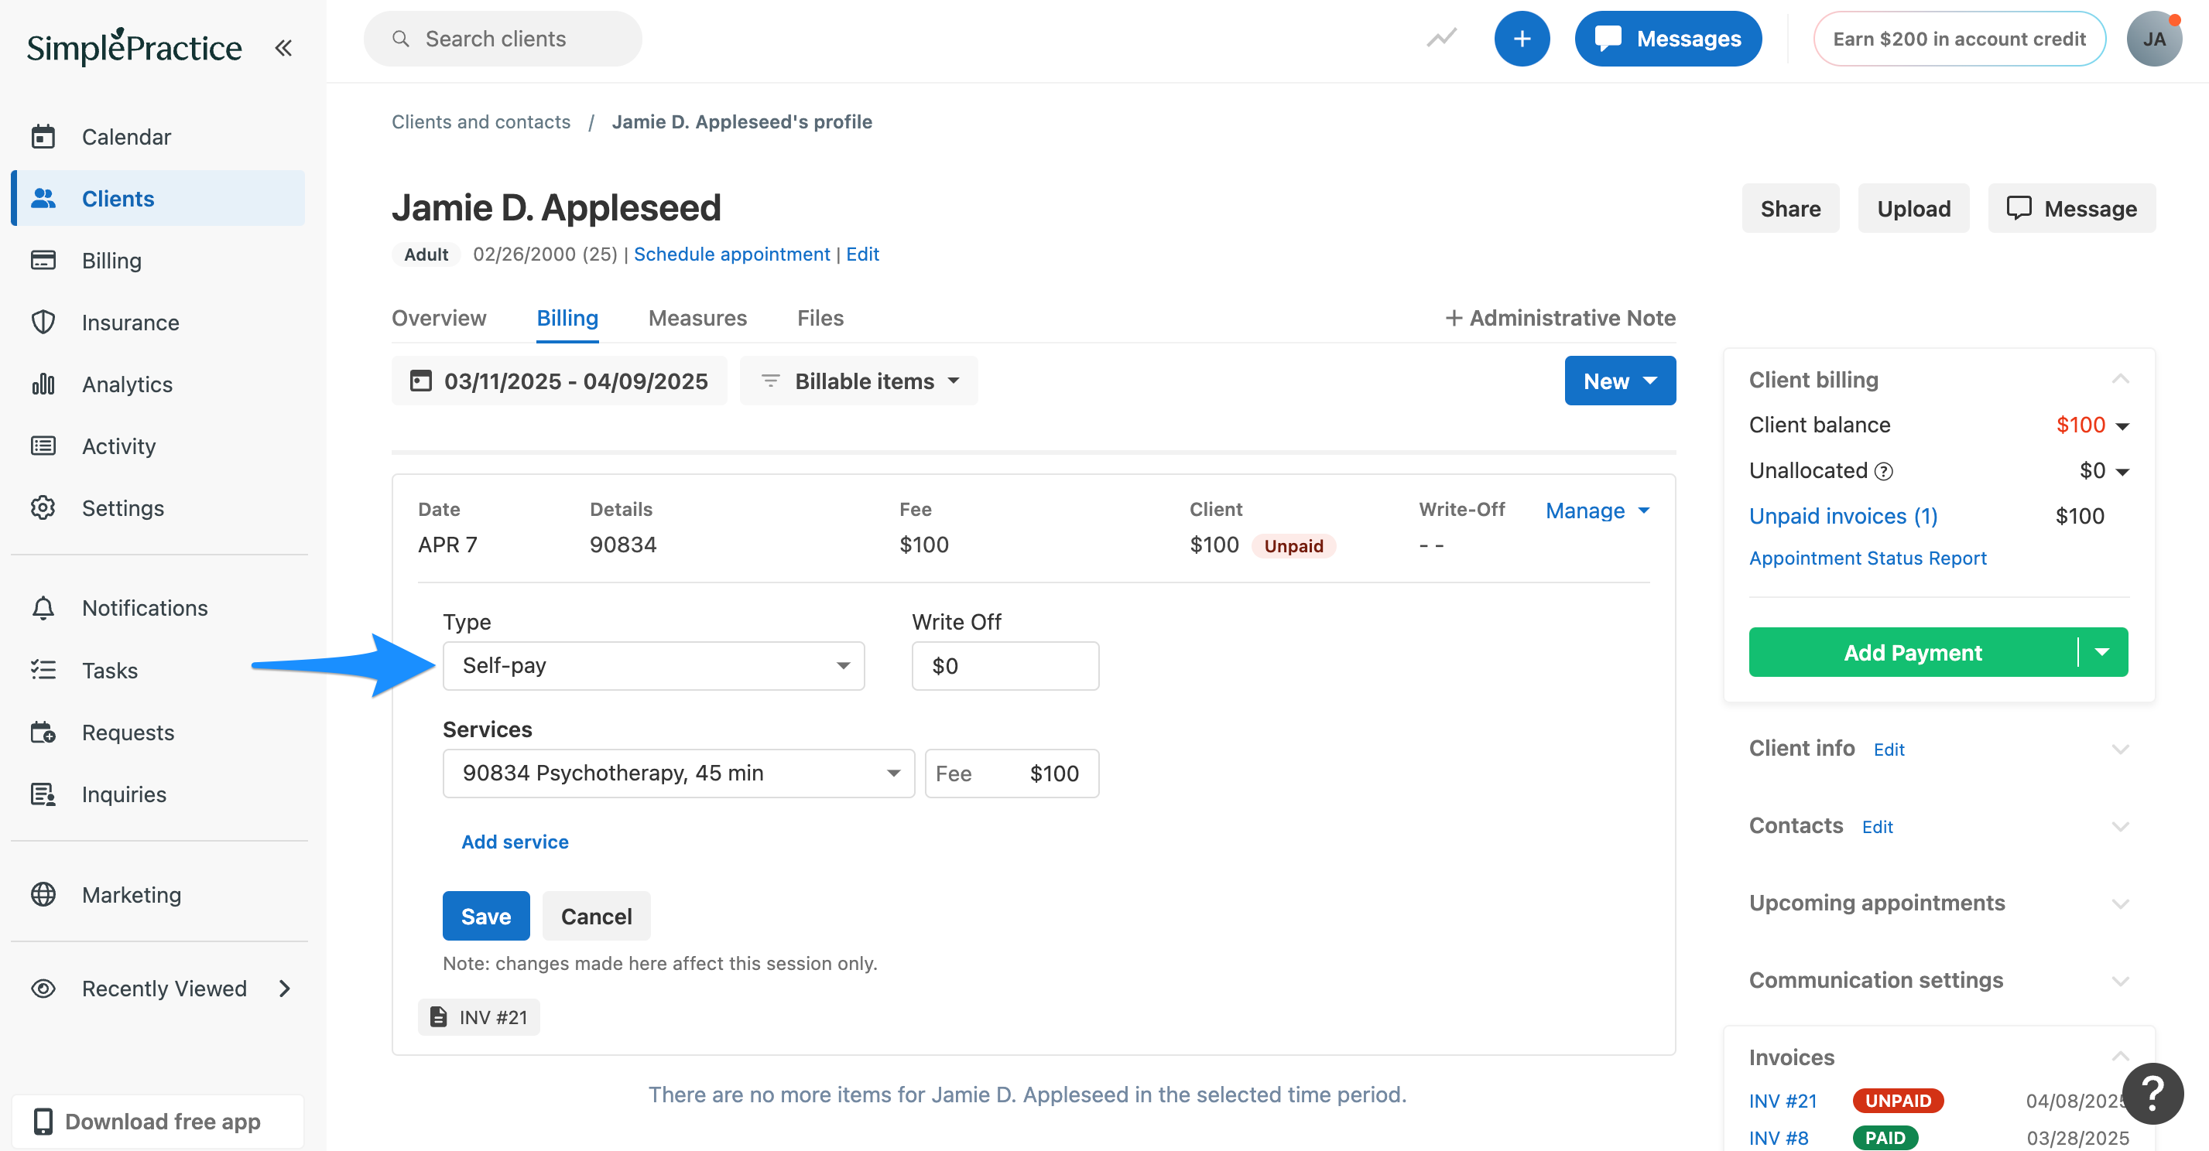This screenshot has width=2209, height=1151.
Task: Expand the Communication settings section
Action: [x=2120, y=981]
